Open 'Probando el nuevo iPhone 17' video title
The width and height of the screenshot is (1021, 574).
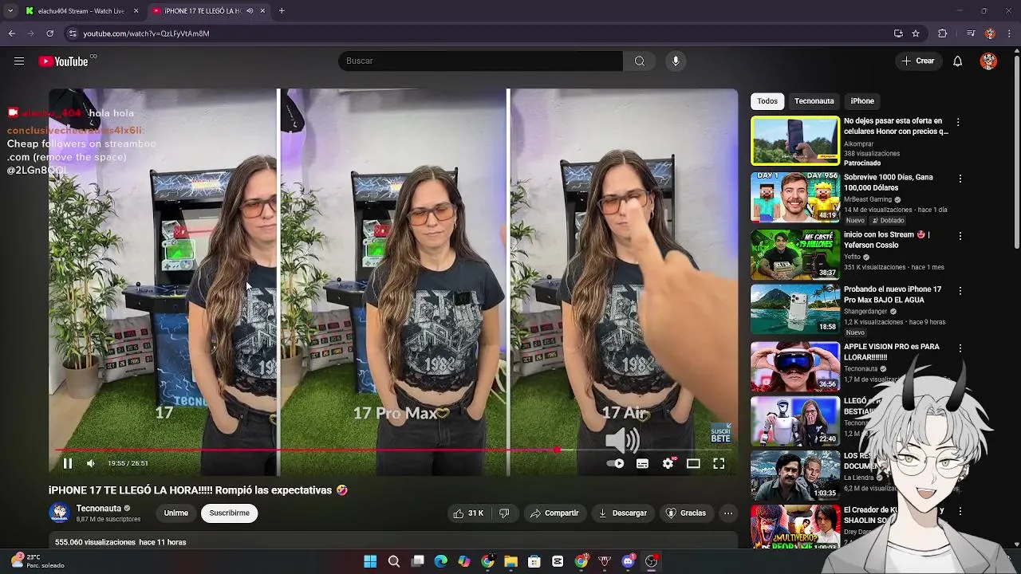[893, 294]
